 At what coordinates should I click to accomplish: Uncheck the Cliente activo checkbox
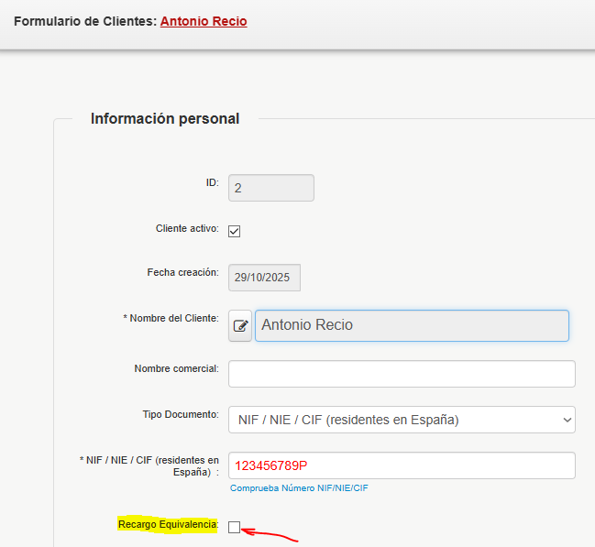coord(234,231)
